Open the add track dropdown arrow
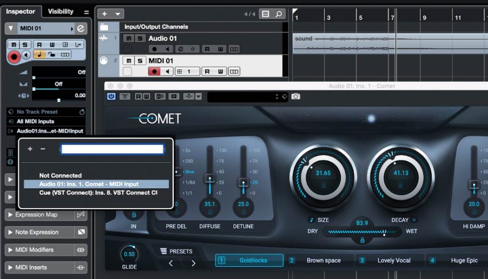The height and width of the screenshot is (279, 488). (118, 14)
